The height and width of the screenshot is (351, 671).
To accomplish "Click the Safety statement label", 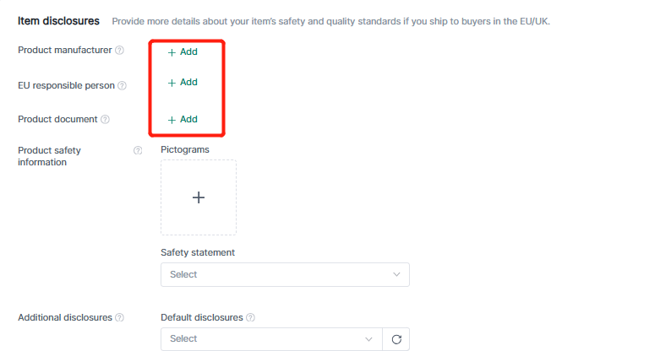I will [197, 252].
